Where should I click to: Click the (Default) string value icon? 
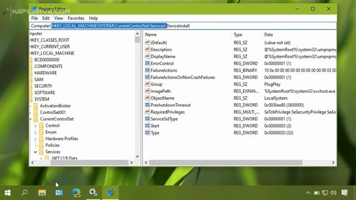[147, 42]
